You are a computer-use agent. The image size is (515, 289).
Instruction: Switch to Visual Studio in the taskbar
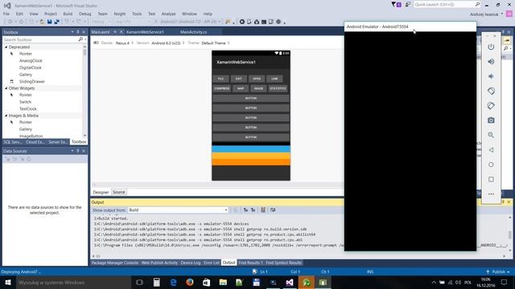point(290,282)
